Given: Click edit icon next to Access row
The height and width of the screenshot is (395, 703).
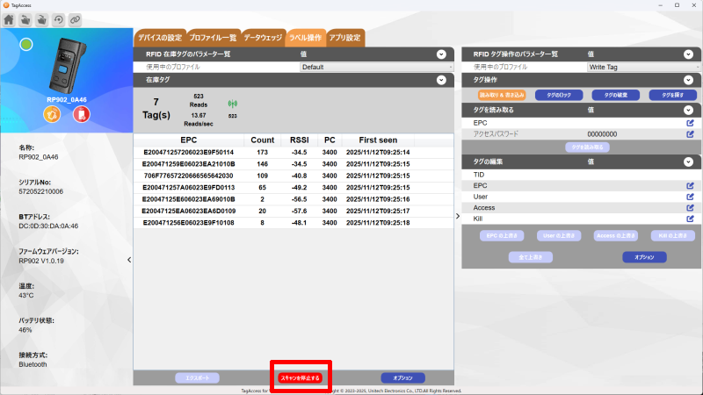Looking at the screenshot, I should (x=690, y=208).
